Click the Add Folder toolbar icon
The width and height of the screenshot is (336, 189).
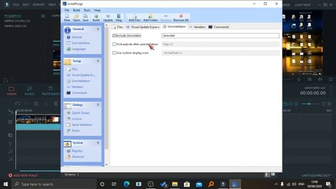pyautogui.click(x=150, y=17)
